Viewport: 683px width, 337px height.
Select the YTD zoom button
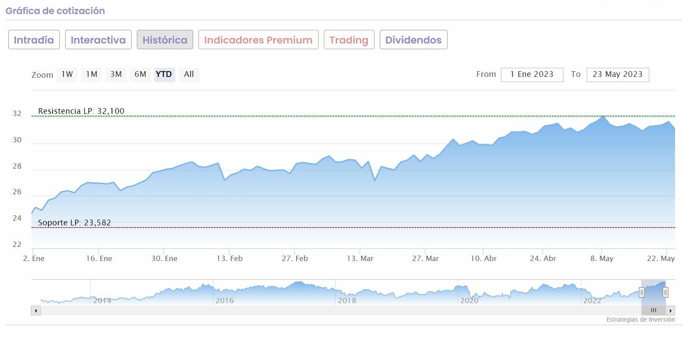coord(164,74)
